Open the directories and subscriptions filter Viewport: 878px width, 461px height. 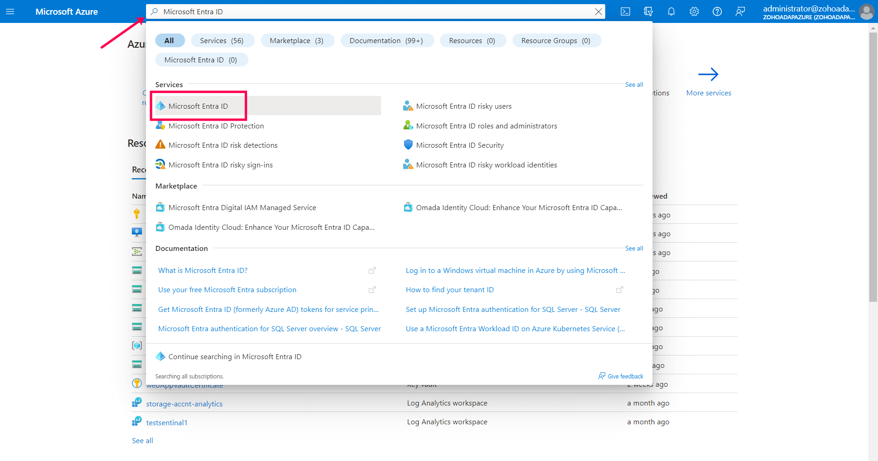[x=648, y=11]
